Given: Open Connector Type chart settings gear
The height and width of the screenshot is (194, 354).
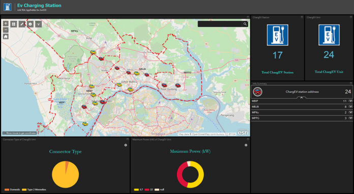Looking at the screenshot, I should (126, 145).
